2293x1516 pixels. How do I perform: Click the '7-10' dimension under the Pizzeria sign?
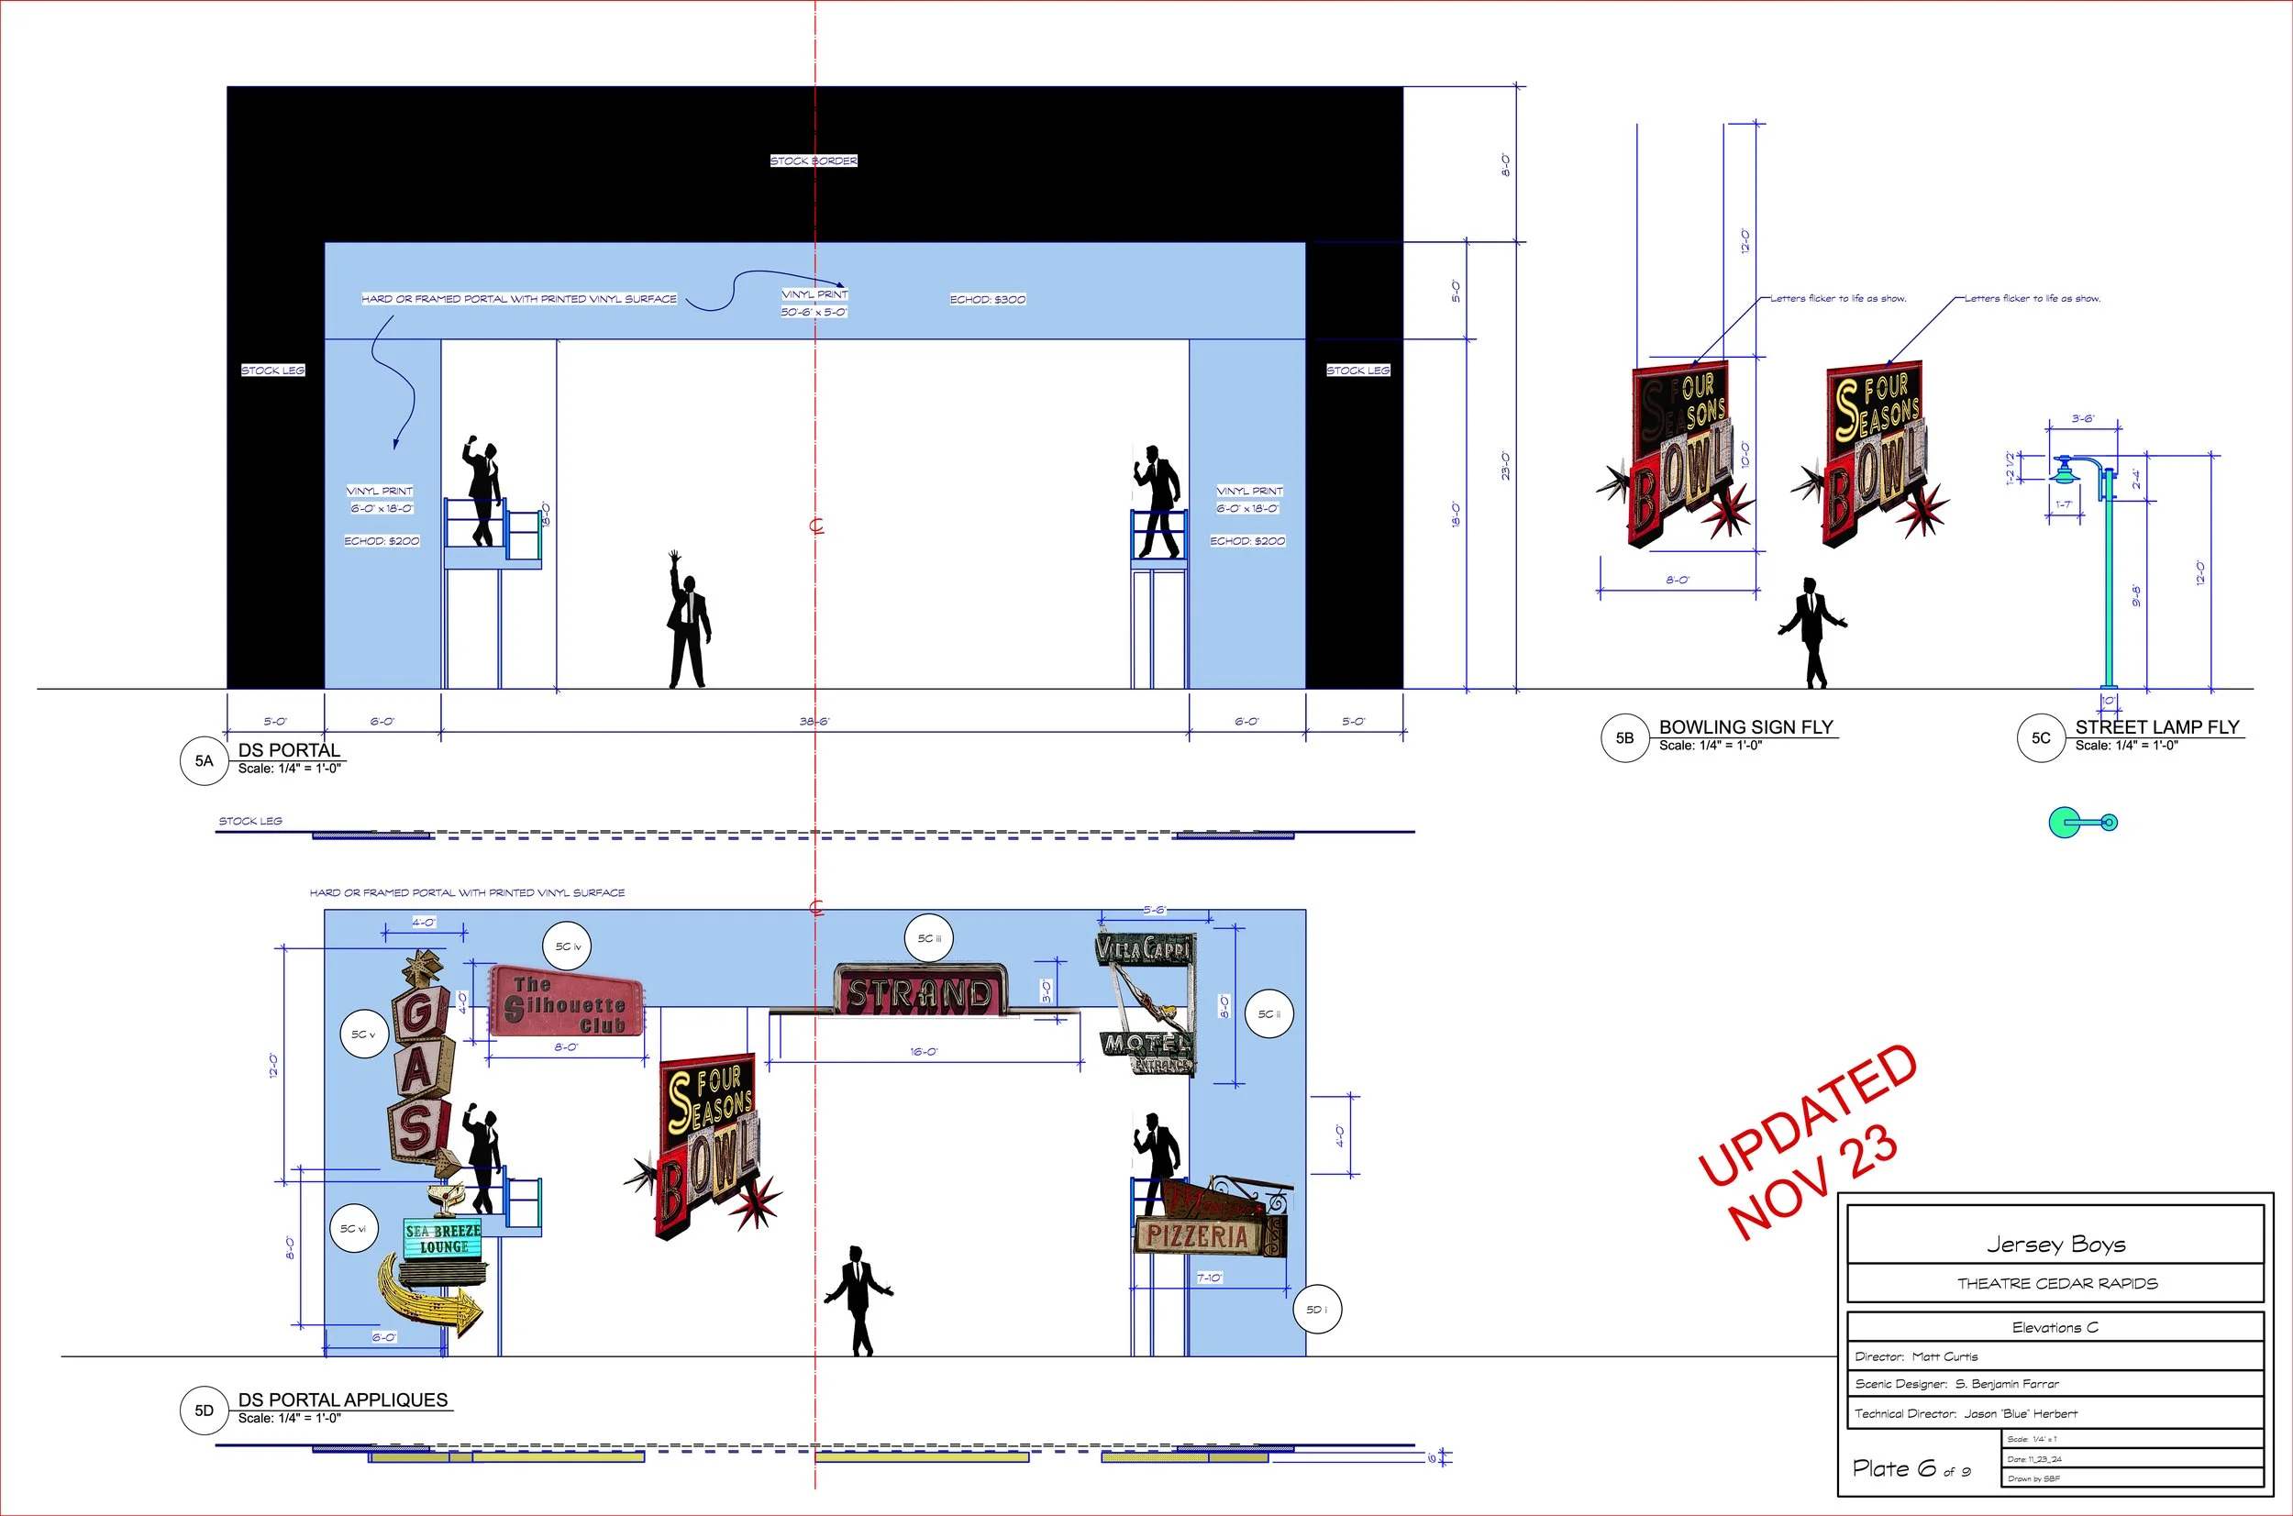pyautogui.click(x=1210, y=1278)
